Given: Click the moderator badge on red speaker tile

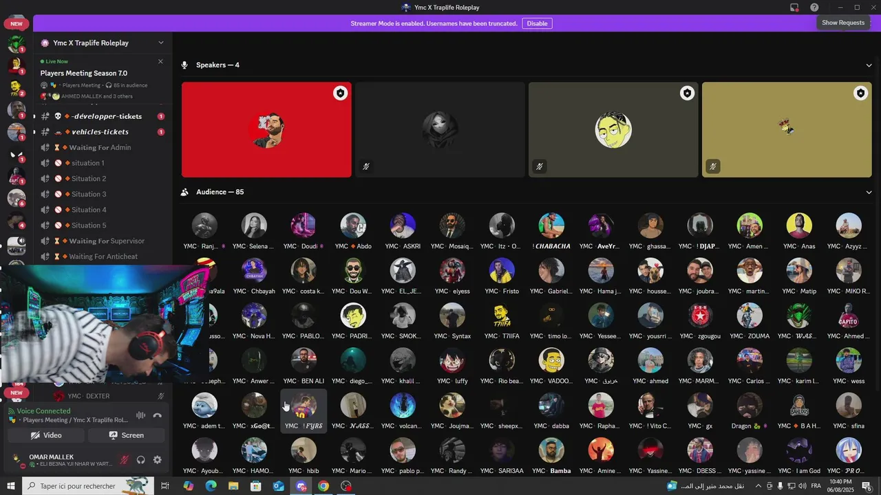Looking at the screenshot, I should tap(340, 93).
